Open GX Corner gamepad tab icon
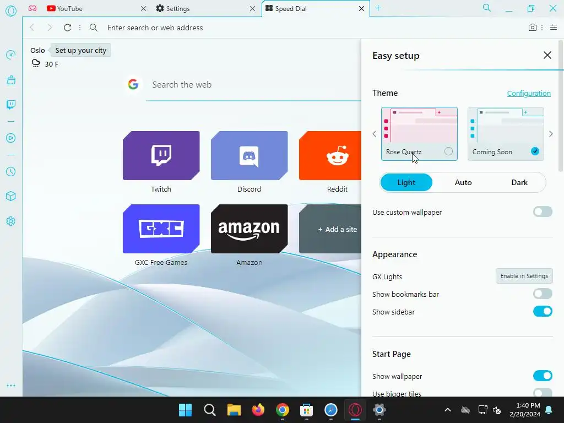Screen dimensions: 564x423 click(x=32, y=8)
